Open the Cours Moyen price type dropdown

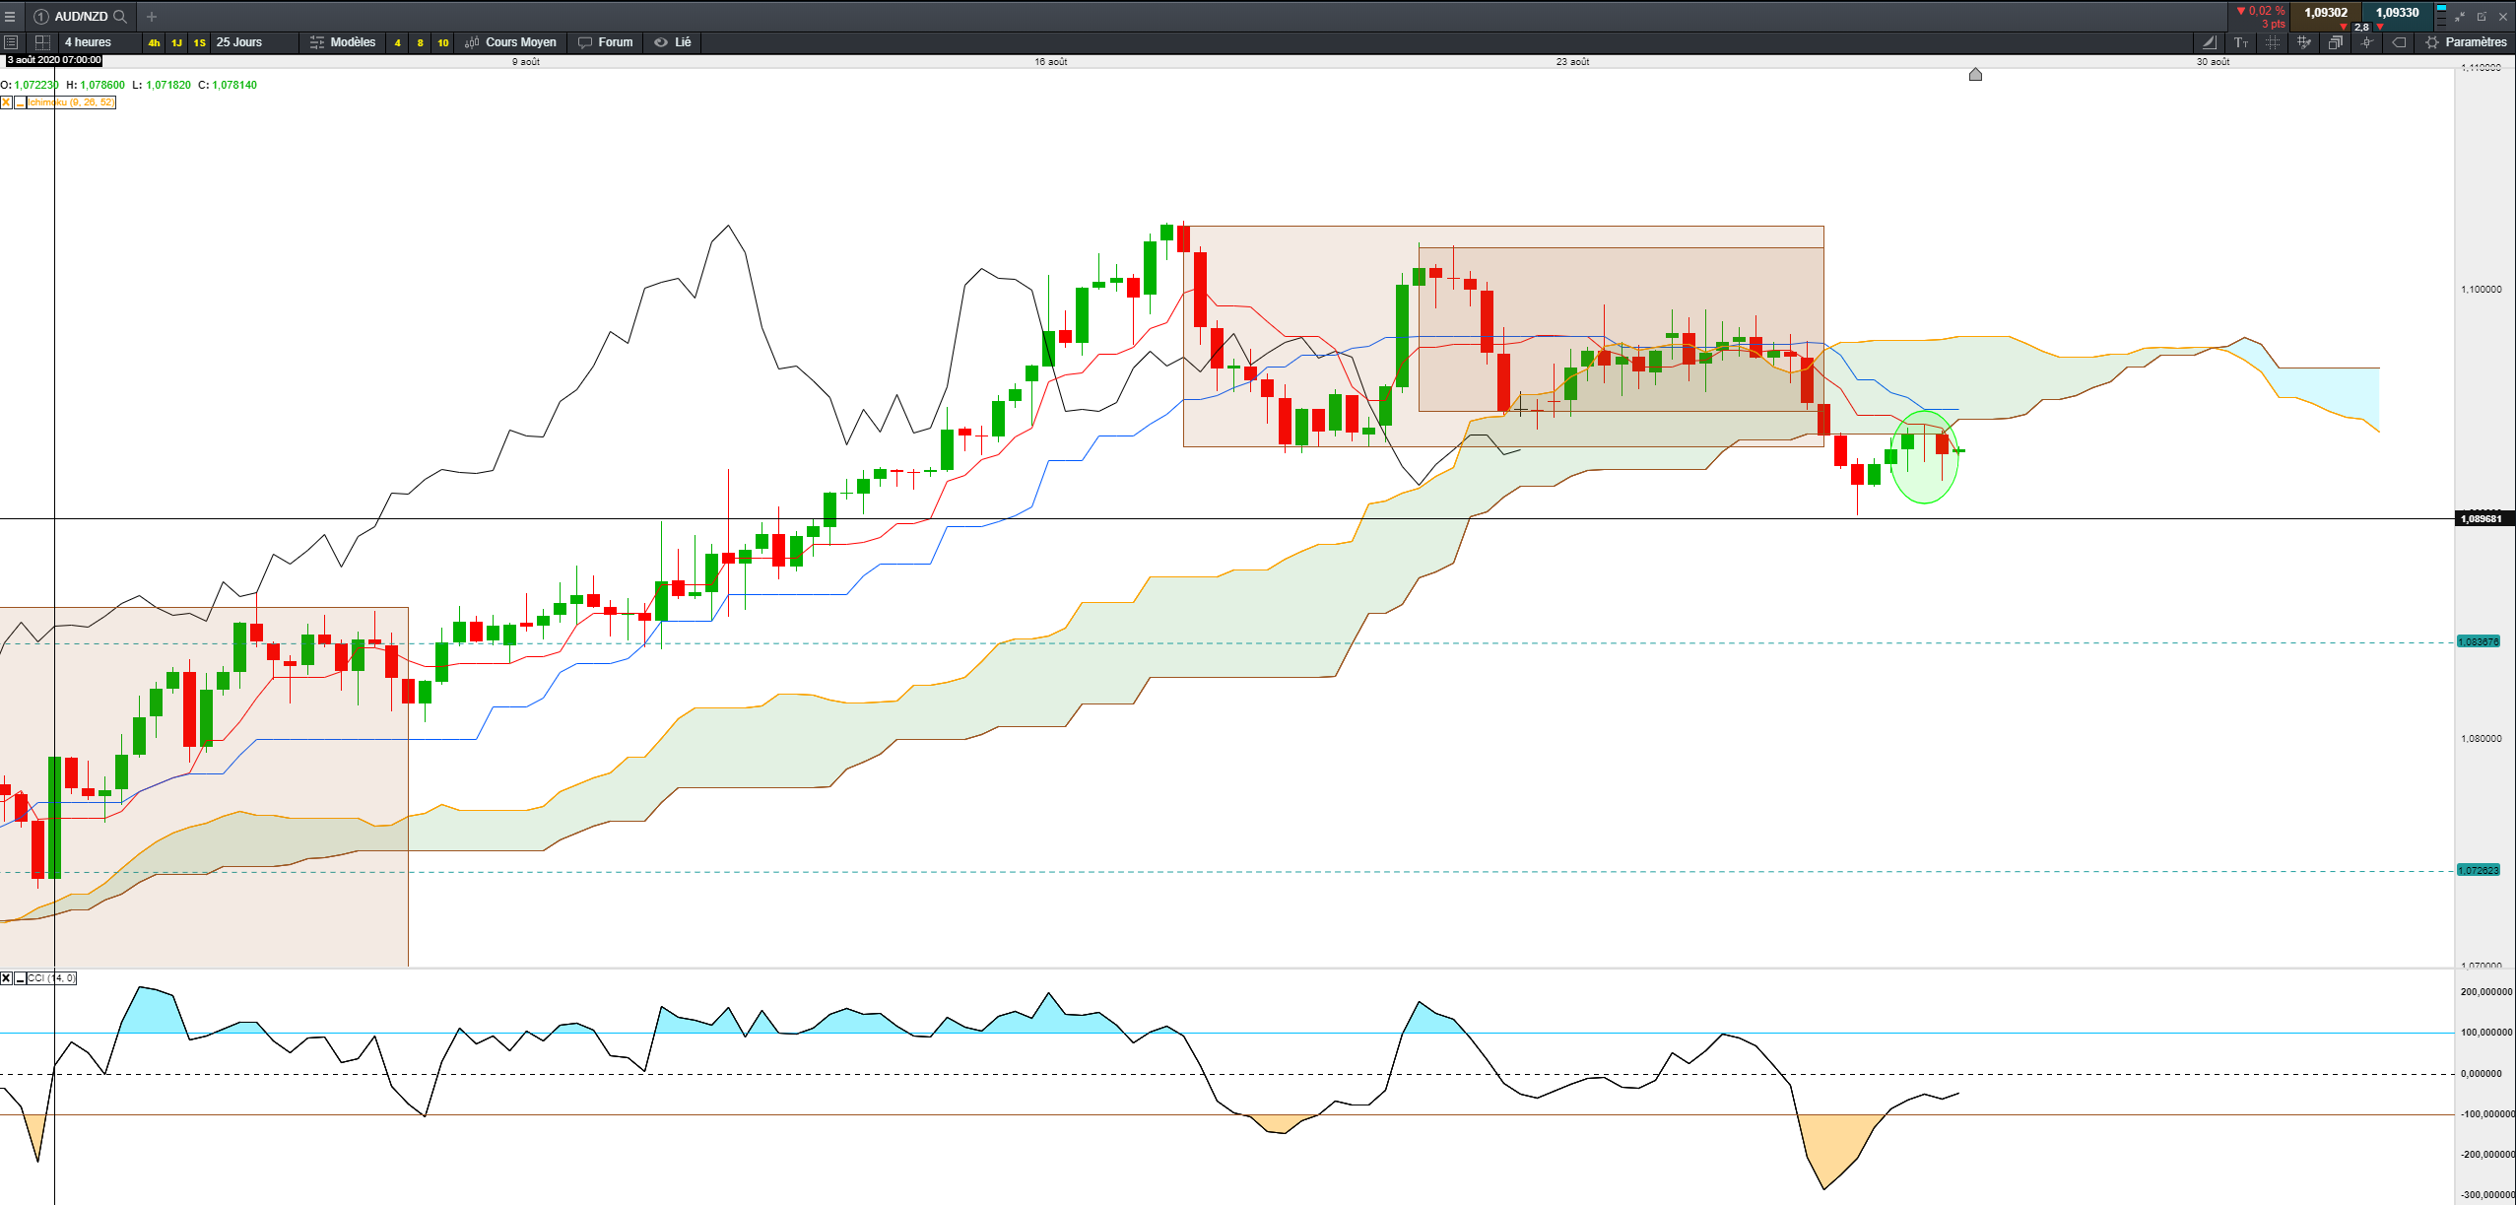[x=510, y=42]
